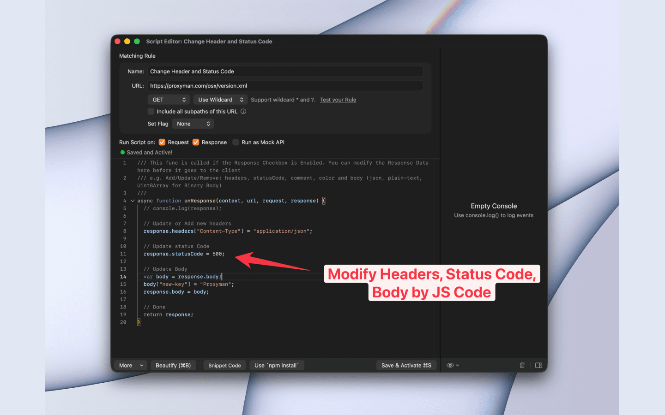Click the Use npm install button
665x415 pixels.
coord(277,365)
